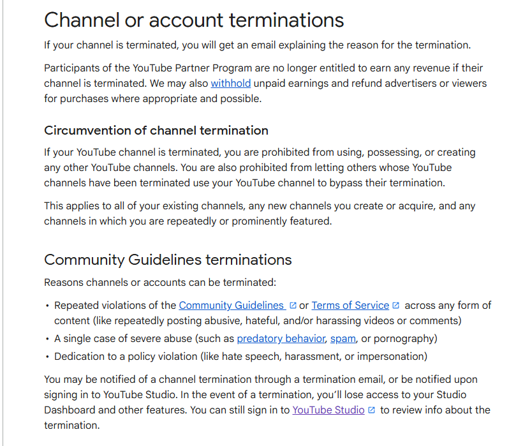Select the 'Community Guidelines terminations' heading
The height and width of the screenshot is (446, 523).
168,260
